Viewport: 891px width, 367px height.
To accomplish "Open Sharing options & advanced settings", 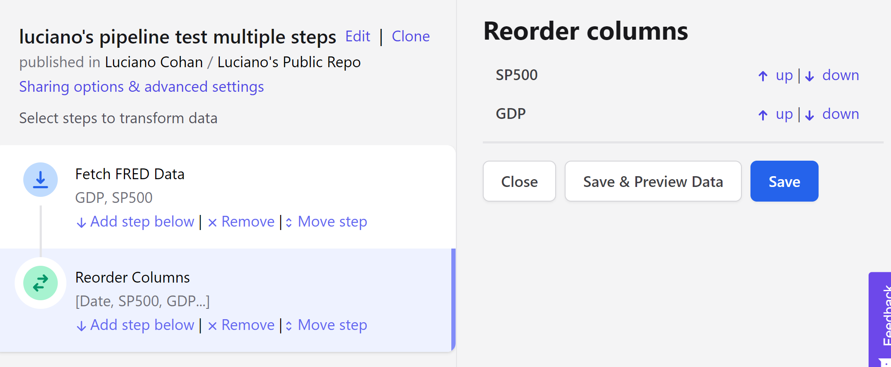I will 141,87.
